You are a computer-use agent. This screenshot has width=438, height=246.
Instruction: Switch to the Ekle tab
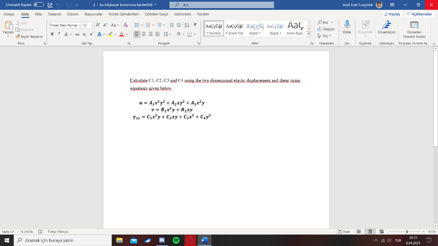coord(38,14)
